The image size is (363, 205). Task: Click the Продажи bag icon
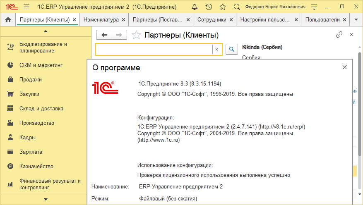10,79
